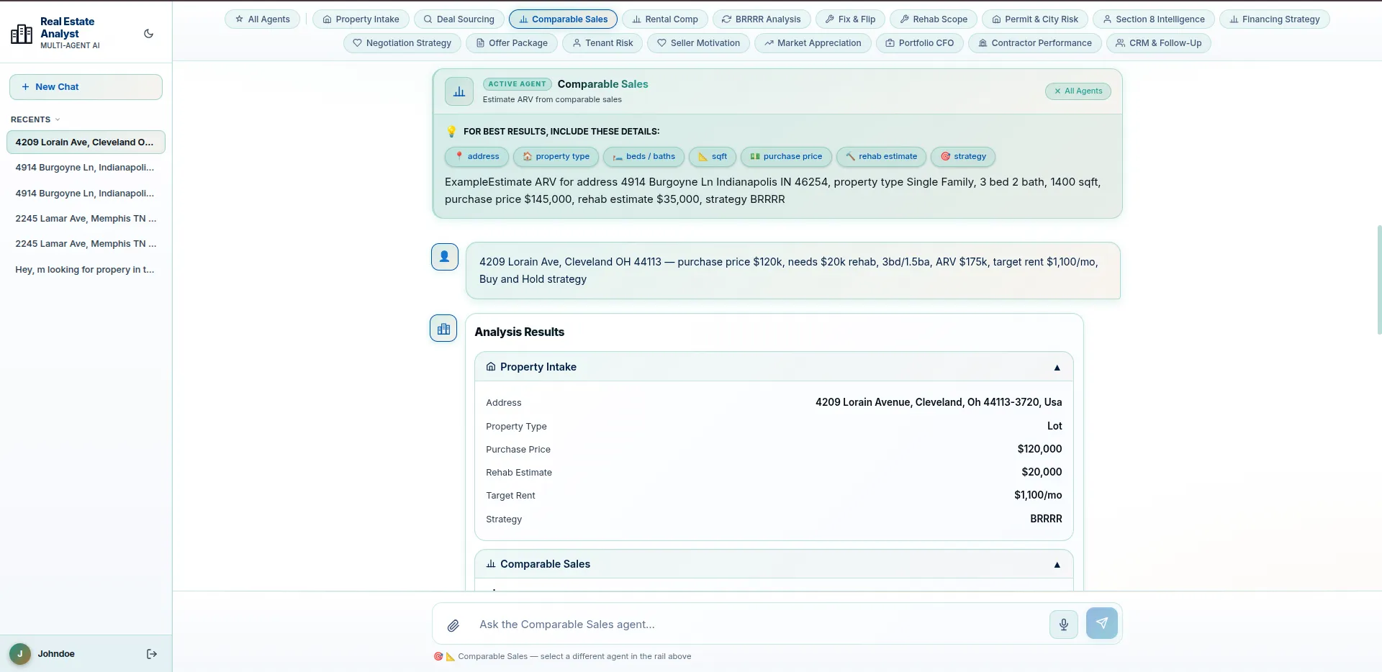Toggle dark mode moon icon
The width and height of the screenshot is (1382, 672).
point(149,34)
